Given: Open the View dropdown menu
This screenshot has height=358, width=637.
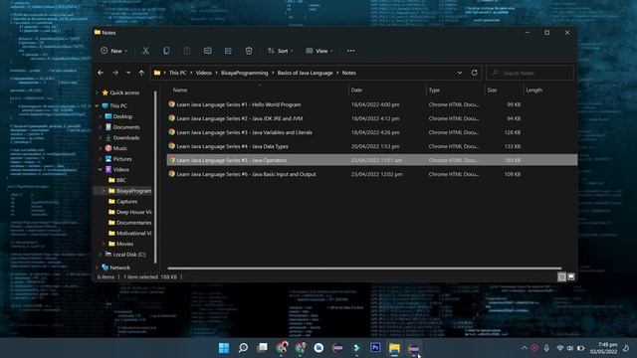Looking at the screenshot, I should click(x=318, y=51).
